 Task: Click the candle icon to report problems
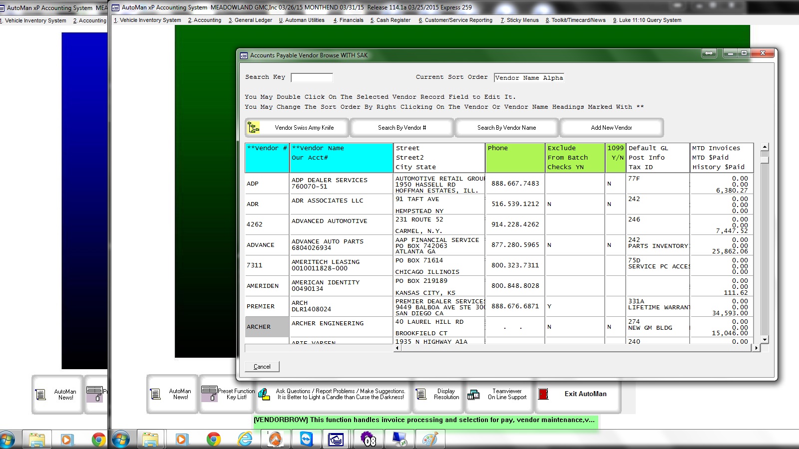pos(263,394)
